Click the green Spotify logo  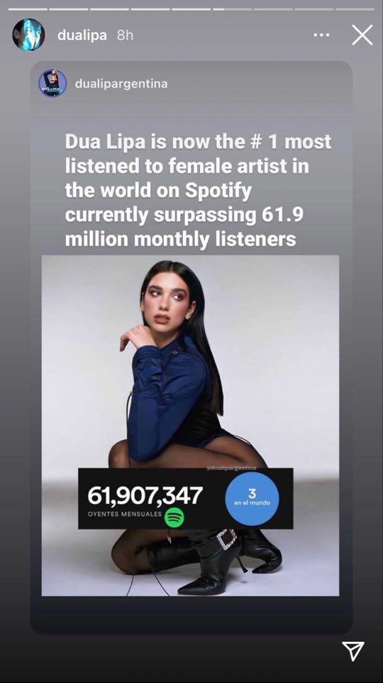(x=174, y=517)
